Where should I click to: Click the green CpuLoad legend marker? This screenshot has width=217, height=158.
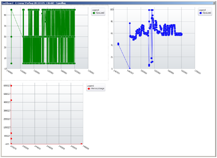[94, 13]
